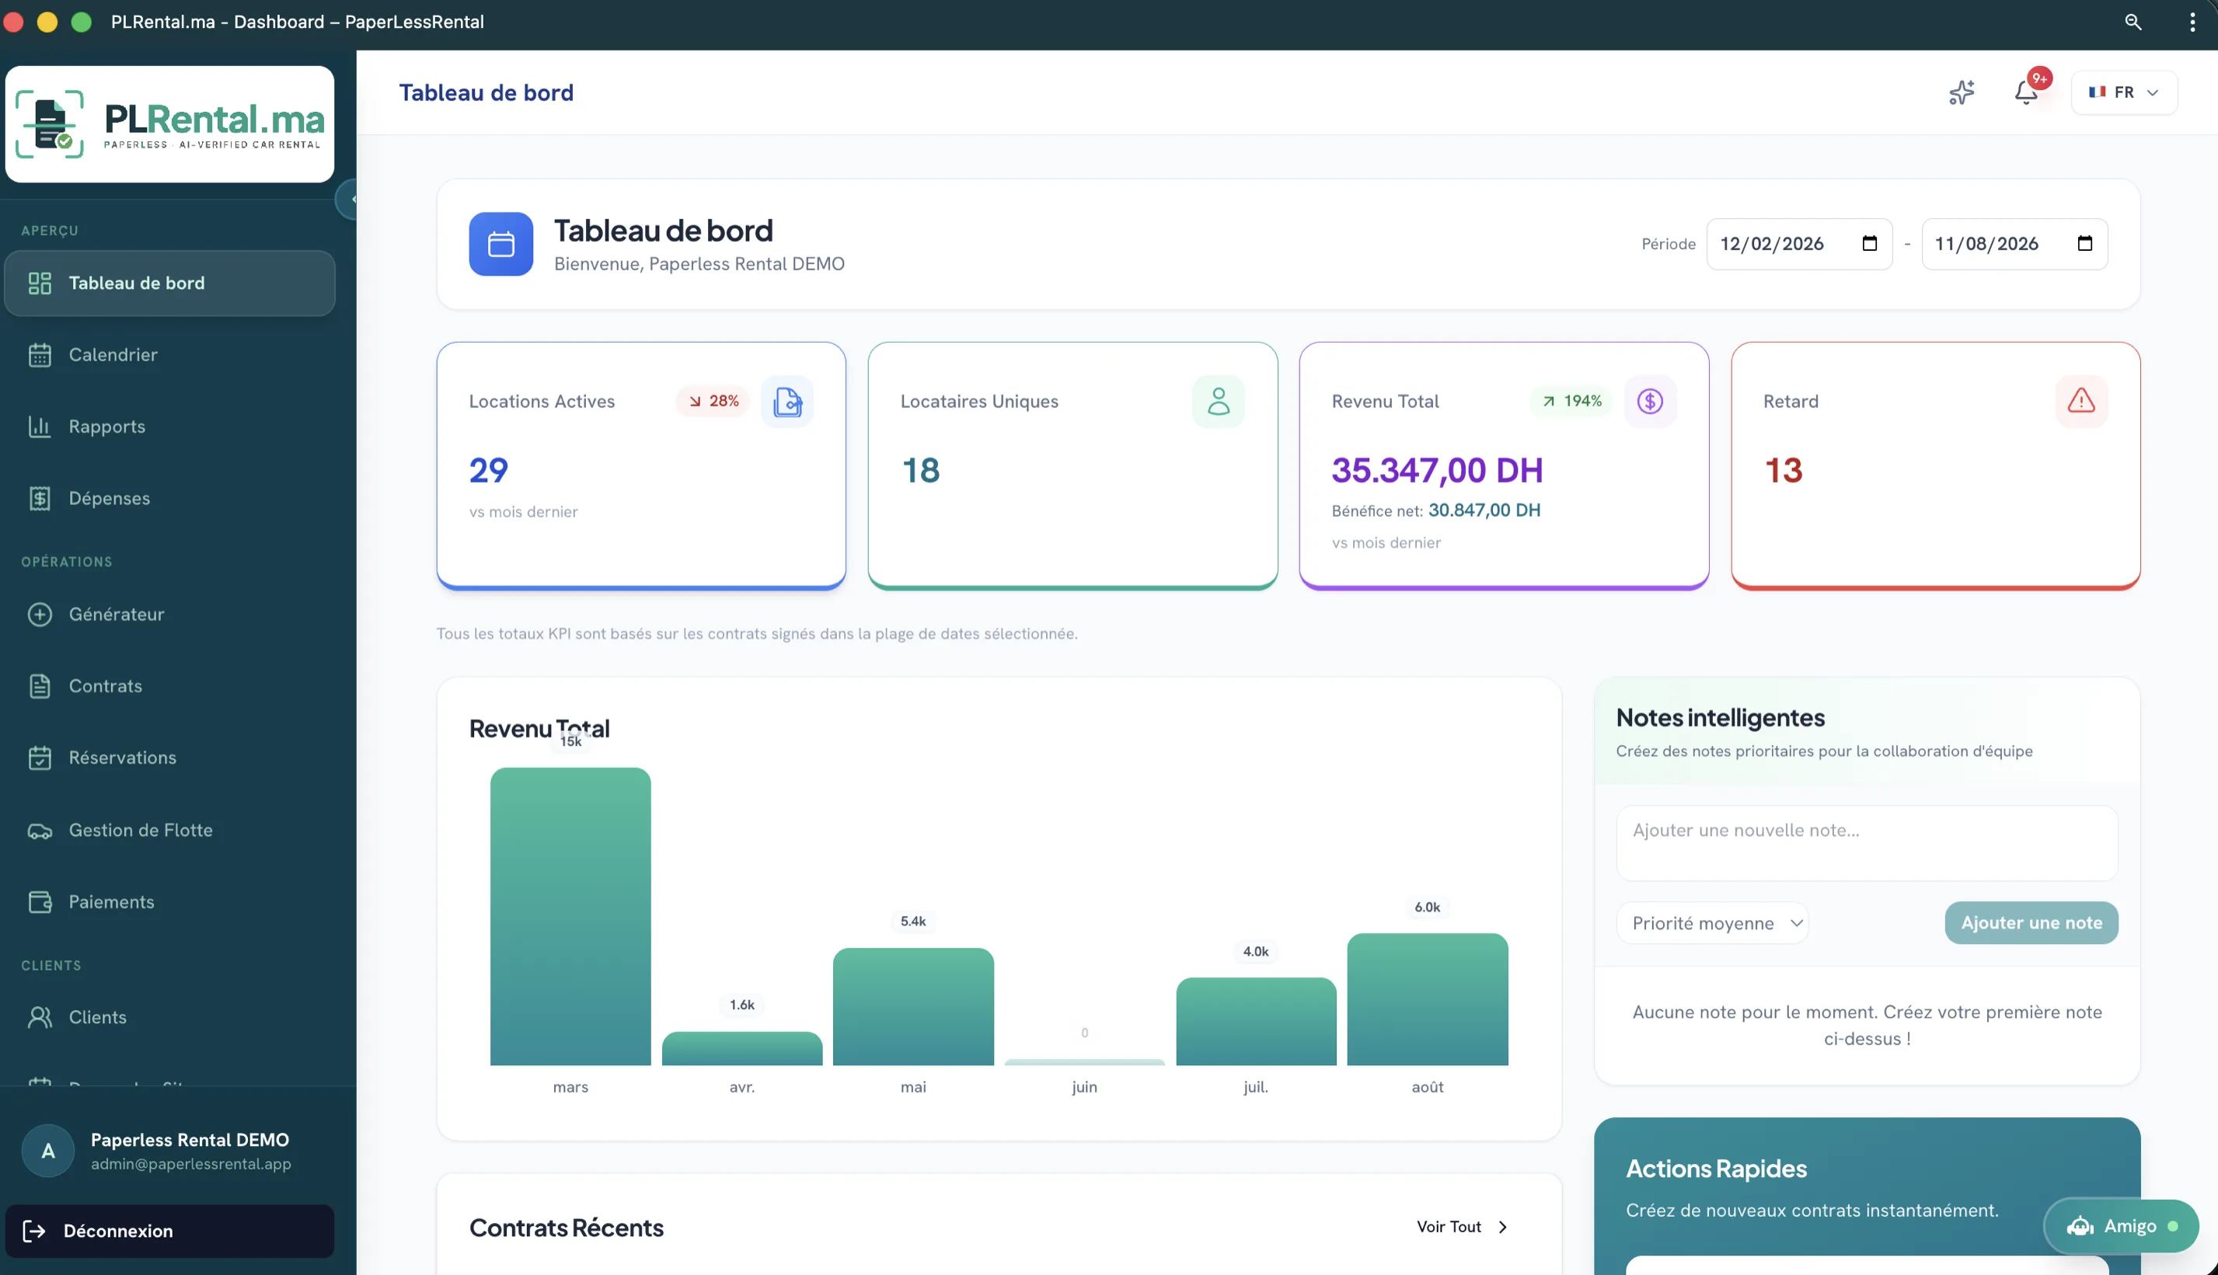This screenshot has height=1275, width=2218.
Task: Click the search magnifier in title bar
Action: [x=2133, y=22]
